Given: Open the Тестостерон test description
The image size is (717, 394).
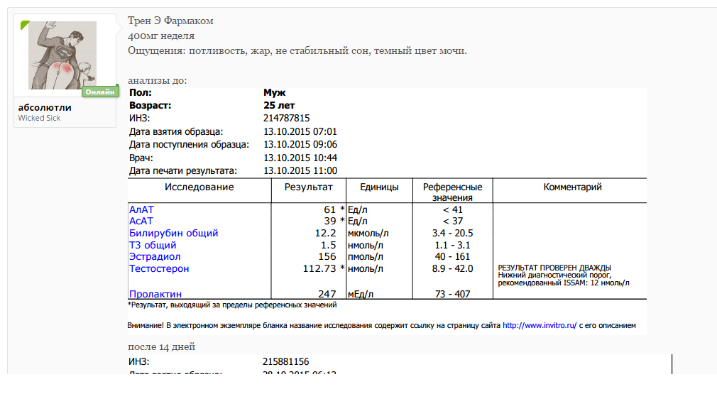Looking at the screenshot, I should [x=159, y=268].
